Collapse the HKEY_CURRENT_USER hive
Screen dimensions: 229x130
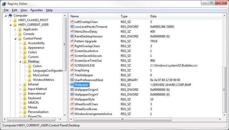(11, 25)
